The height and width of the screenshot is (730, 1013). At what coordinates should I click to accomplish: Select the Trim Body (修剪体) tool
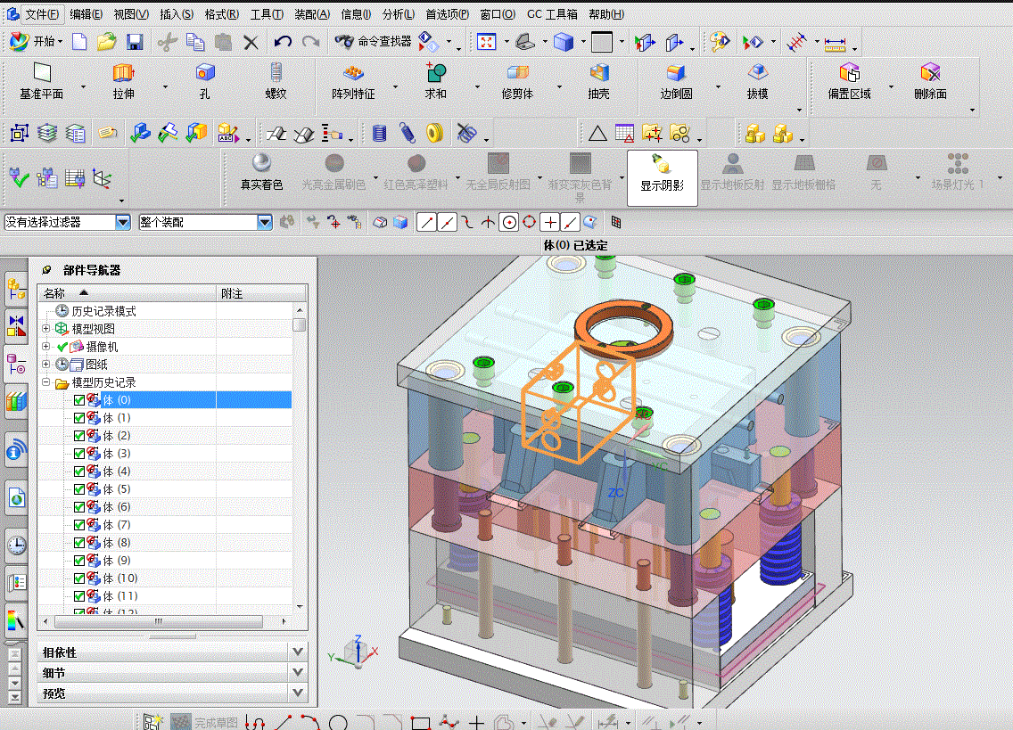[x=517, y=81]
